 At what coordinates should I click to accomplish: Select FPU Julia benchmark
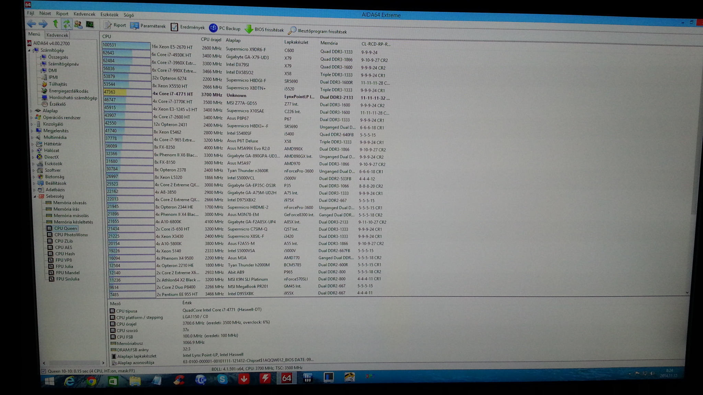(x=64, y=266)
